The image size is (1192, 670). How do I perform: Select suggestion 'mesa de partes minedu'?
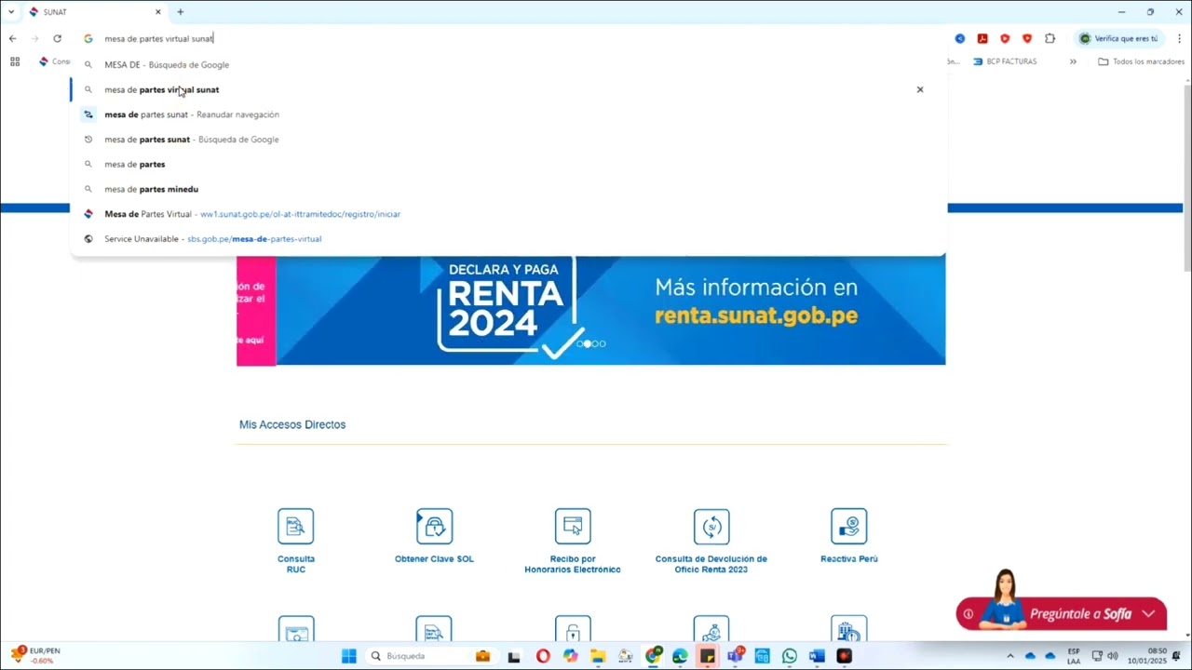508,189
